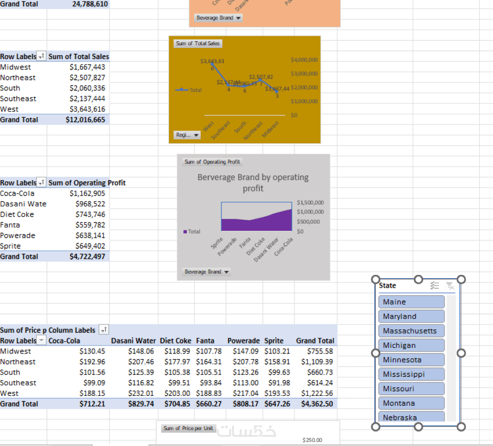
Task: Select Southeast Sprite price $91.98
Action: click(x=278, y=383)
